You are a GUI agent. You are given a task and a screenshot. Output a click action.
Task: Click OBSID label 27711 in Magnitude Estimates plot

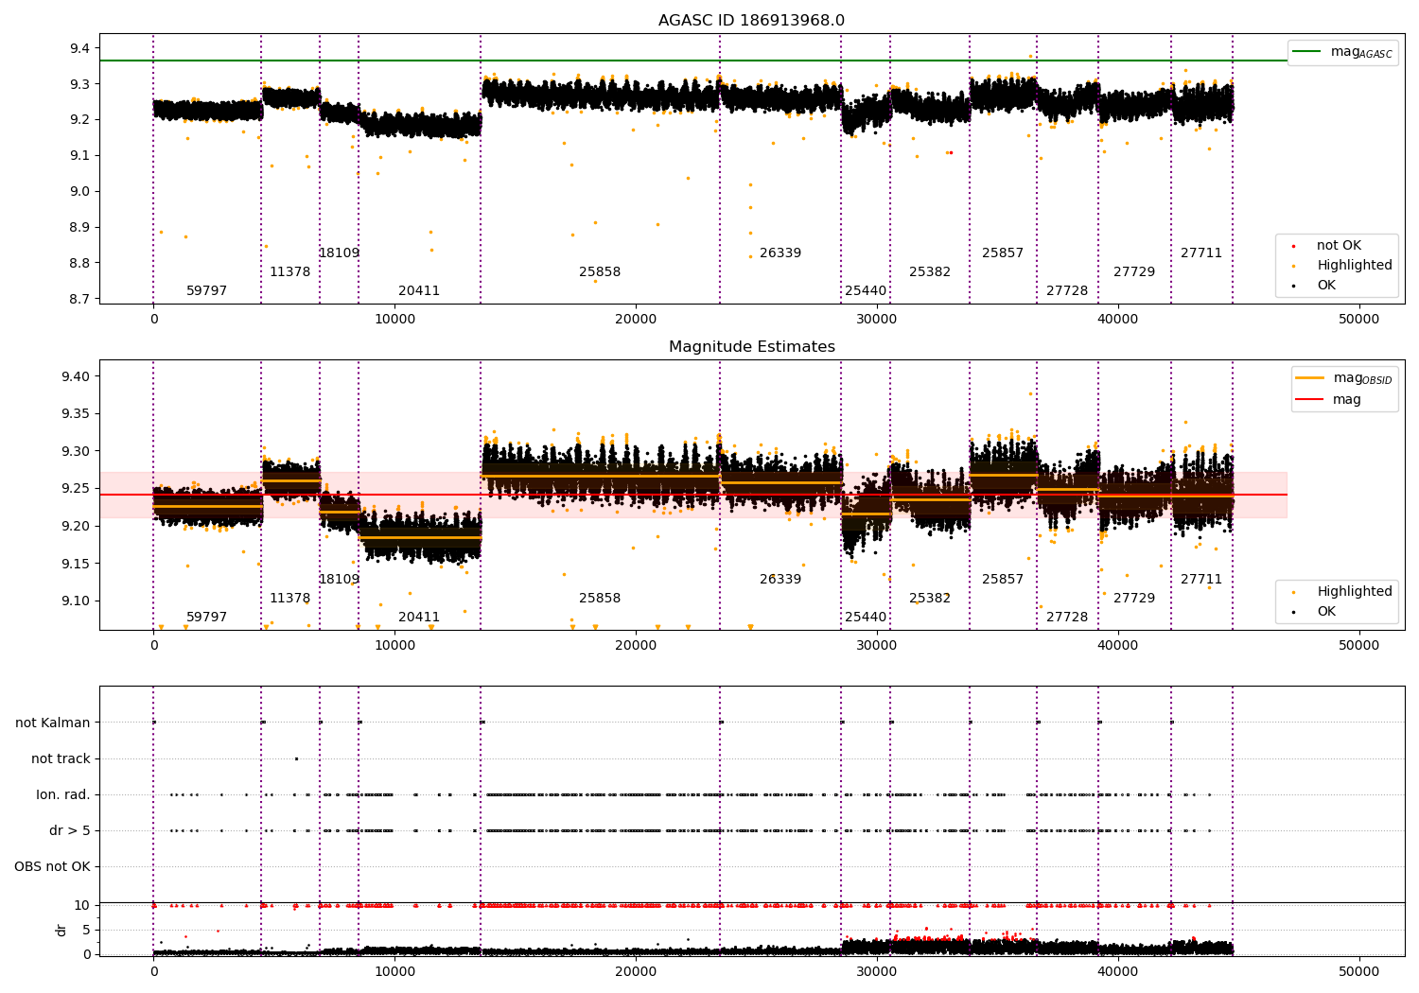1201,580
